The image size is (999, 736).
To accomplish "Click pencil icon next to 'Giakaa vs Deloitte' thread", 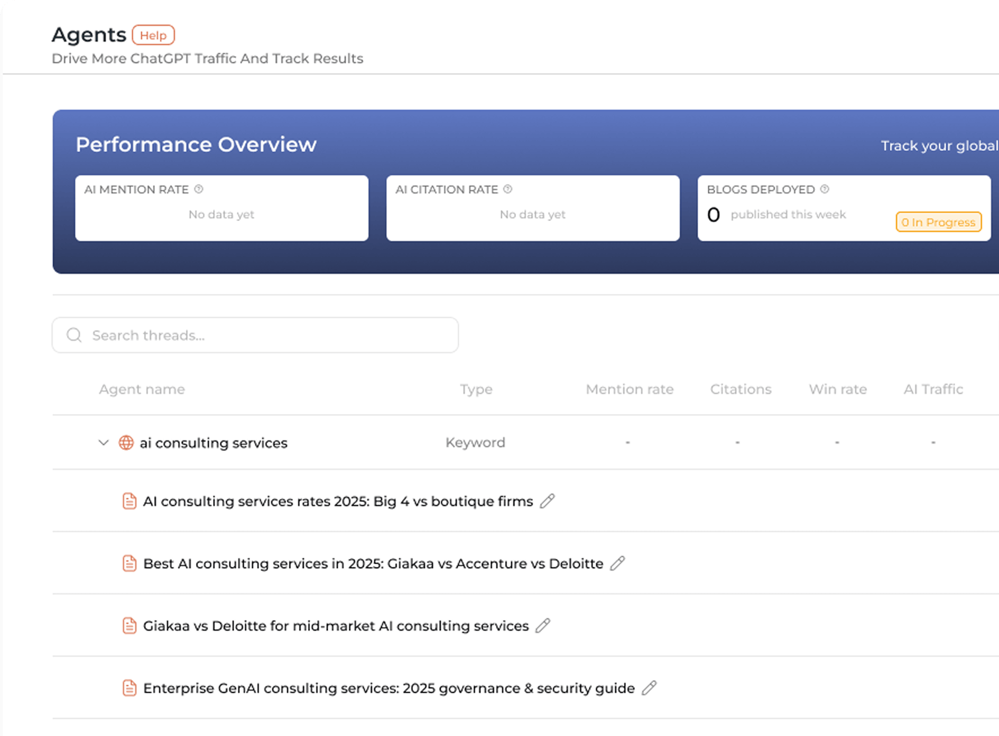I will [x=543, y=625].
